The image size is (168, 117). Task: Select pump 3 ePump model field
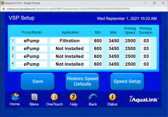tap(31, 56)
